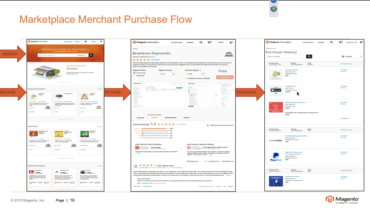The image size is (370, 208).
Task: Switch to the Overview tab
Action: tap(140, 118)
